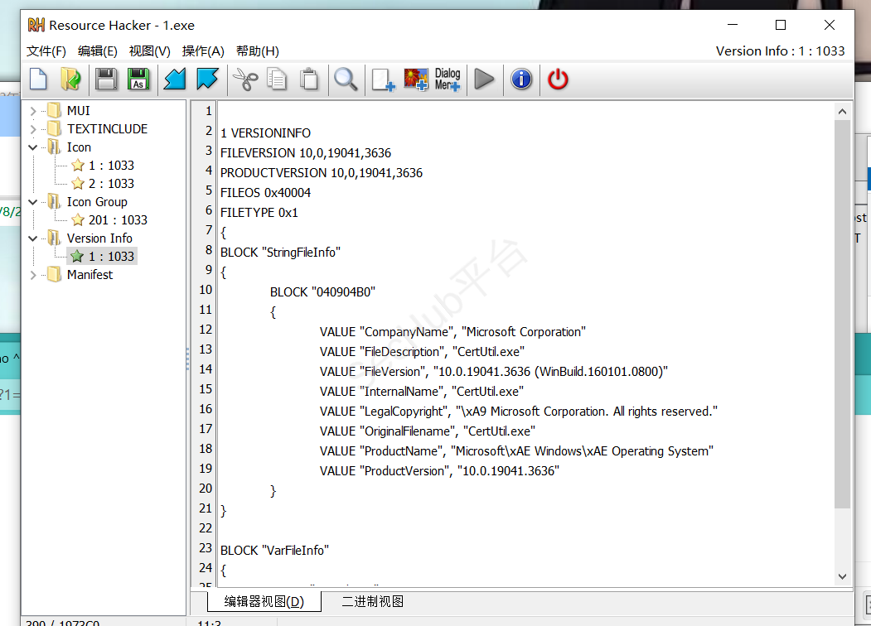Open the 操作(A) menu
Image resolution: width=871 pixels, height=626 pixels.
point(203,51)
